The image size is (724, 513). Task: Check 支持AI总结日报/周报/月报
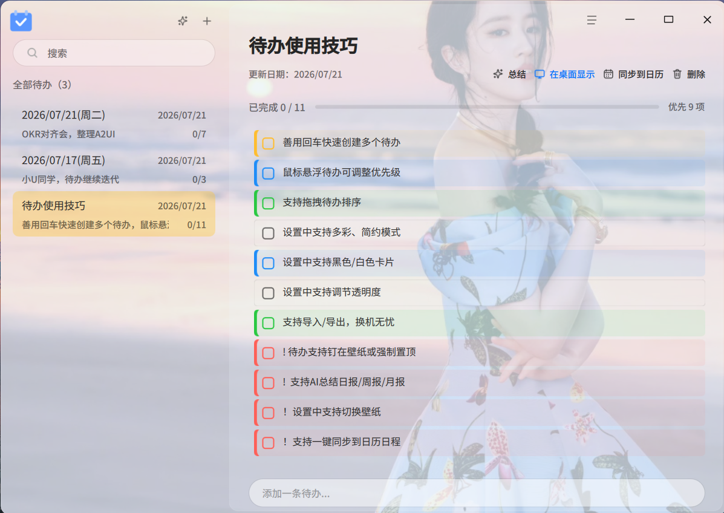point(269,383)
